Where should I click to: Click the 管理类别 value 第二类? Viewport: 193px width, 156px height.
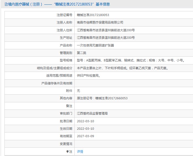[81, 53]
